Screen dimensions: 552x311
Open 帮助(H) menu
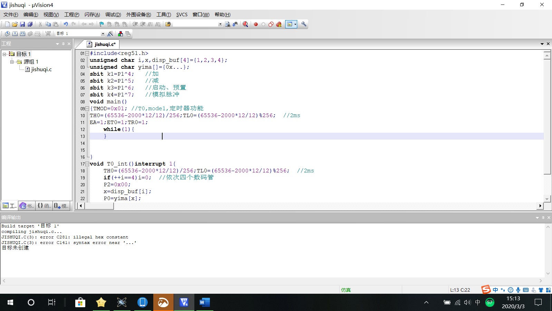coord(222,15)
